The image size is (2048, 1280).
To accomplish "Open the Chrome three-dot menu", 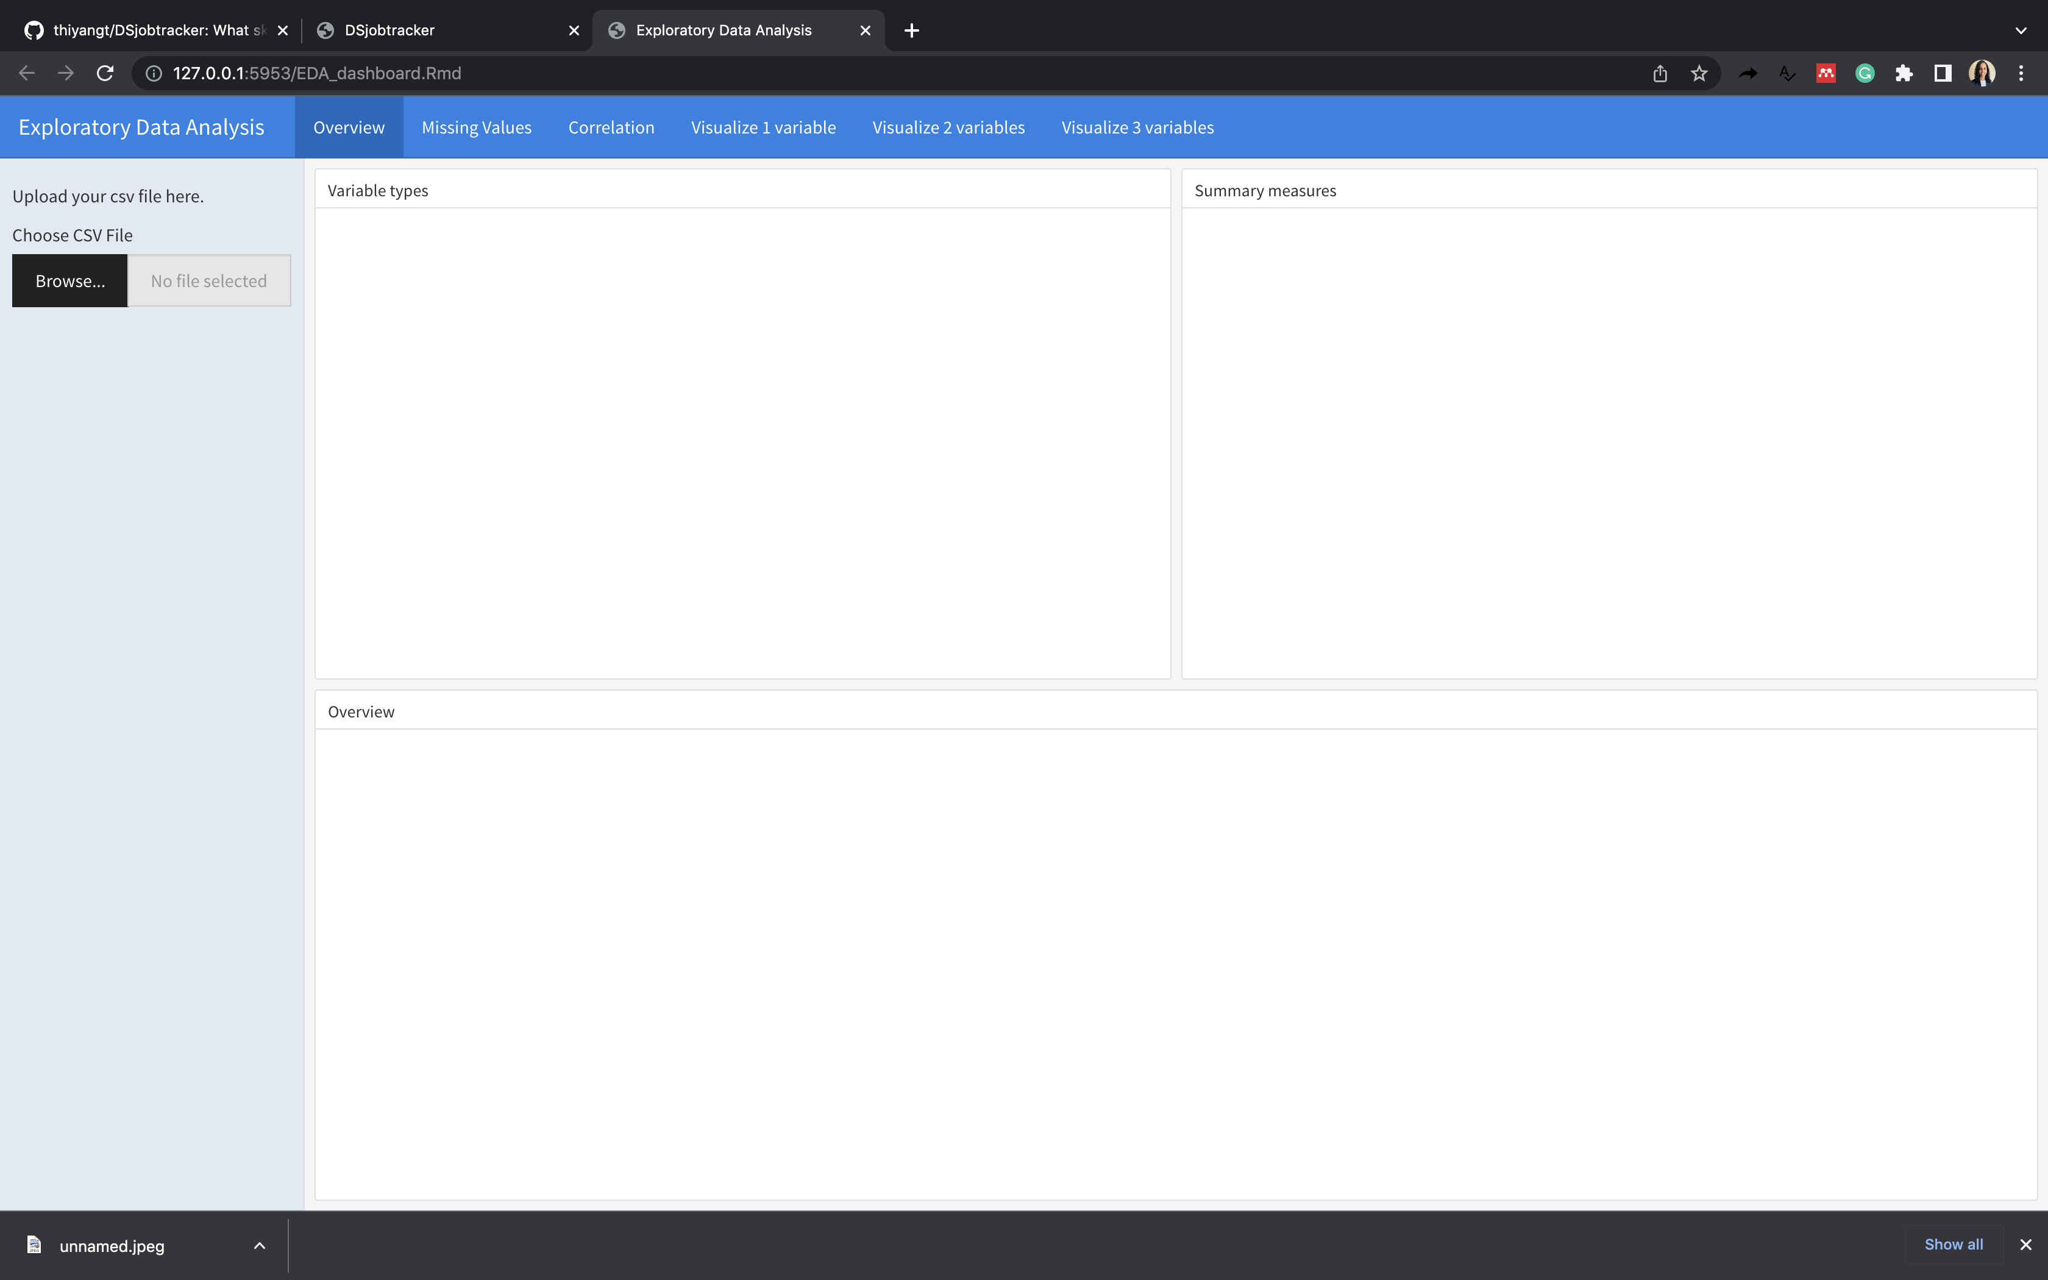I will click(x=2021, y=74).
